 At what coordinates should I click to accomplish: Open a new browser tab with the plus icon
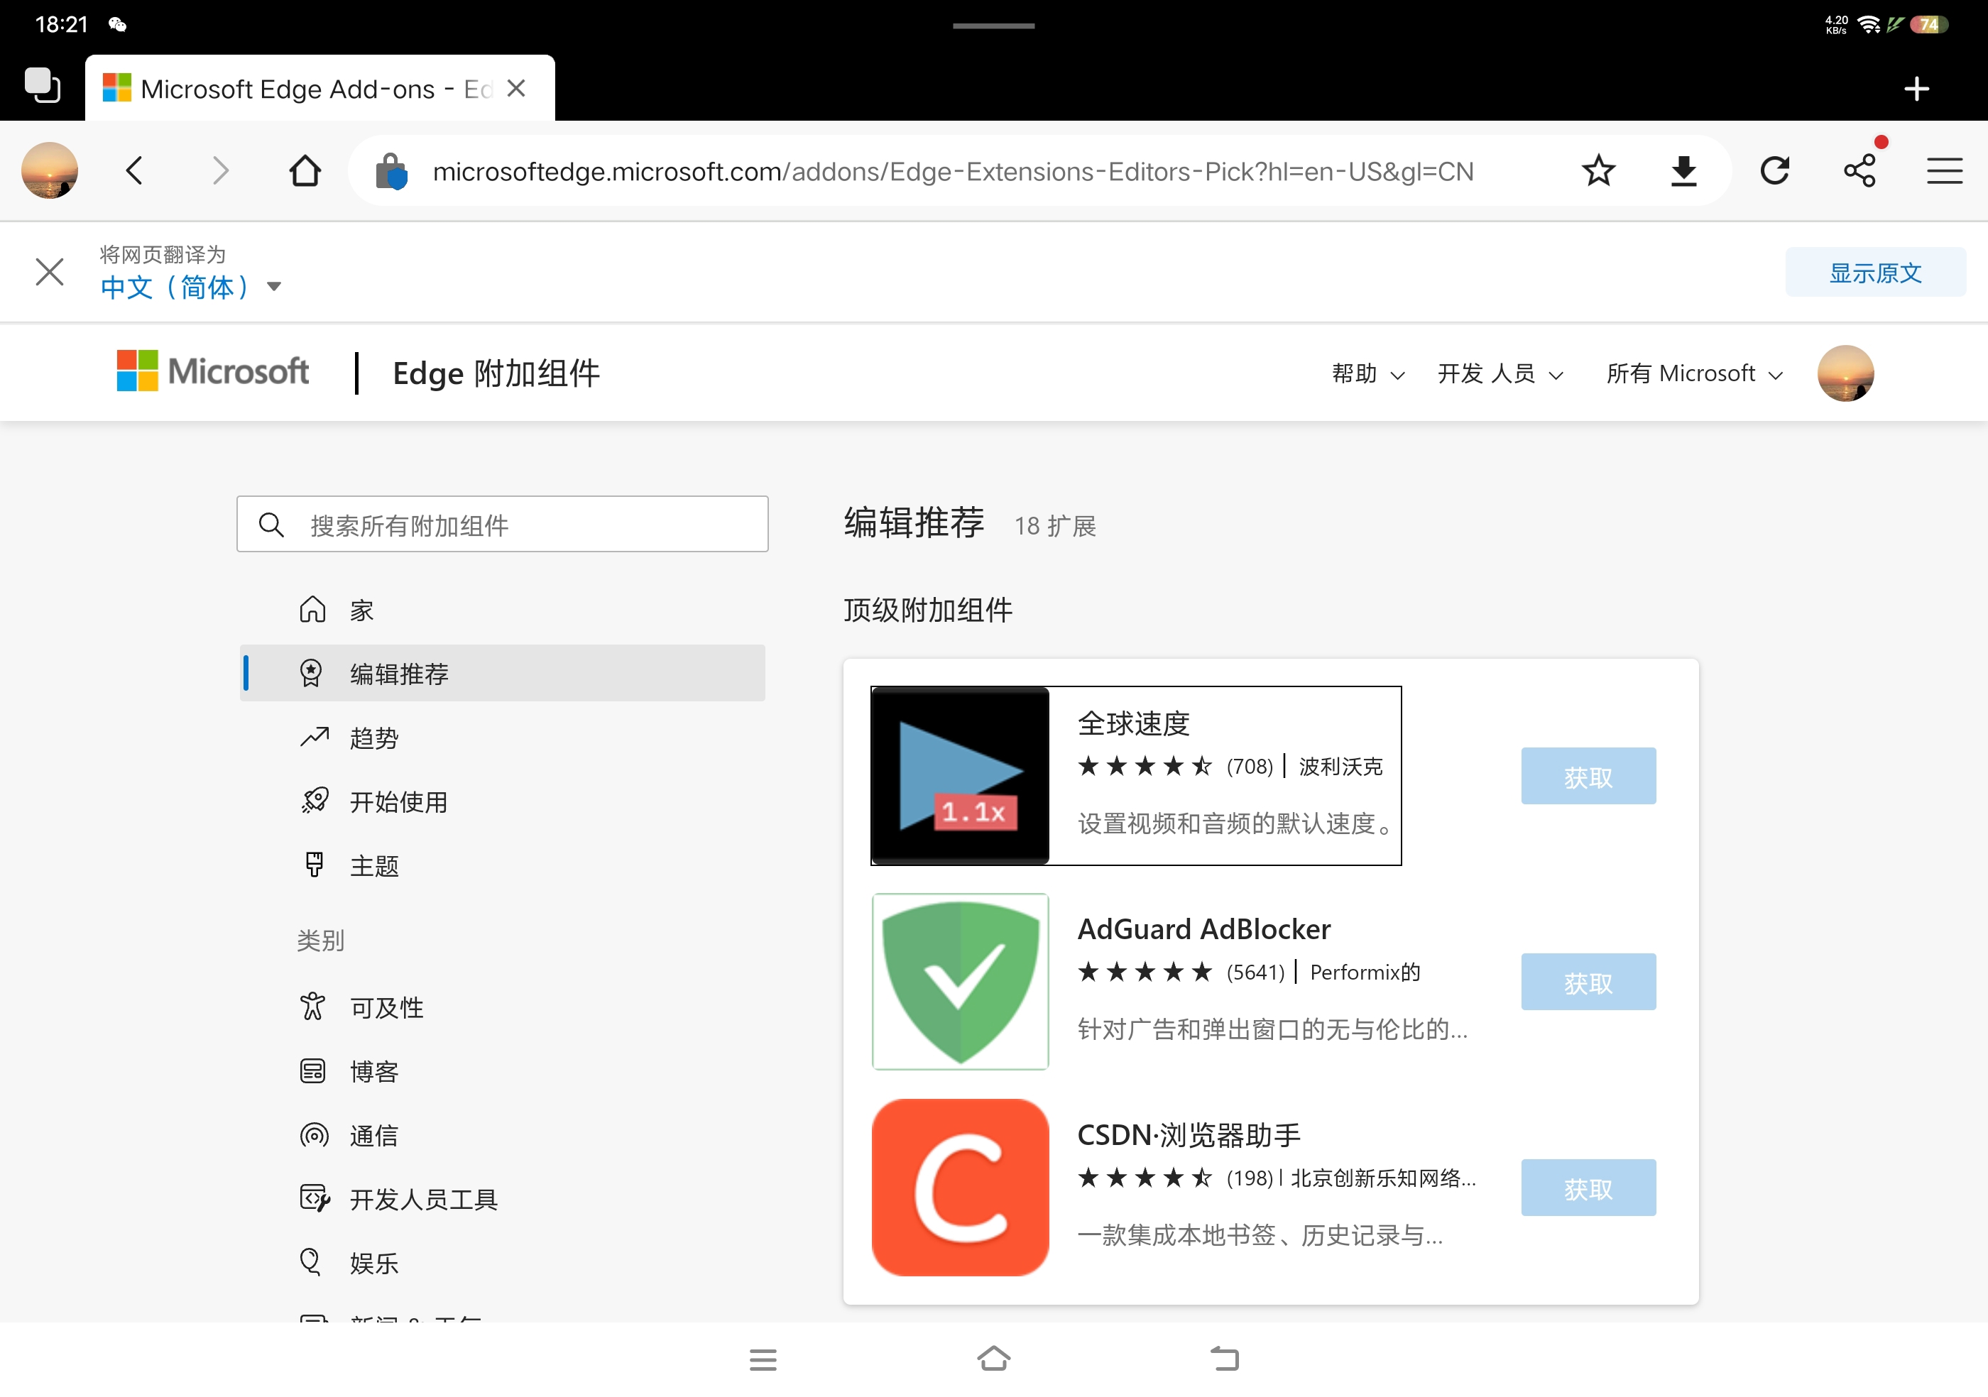(x=1917, y=88)
